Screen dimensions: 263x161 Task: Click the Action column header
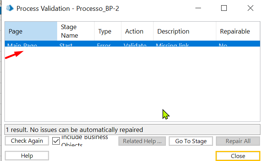pyautogui.click(x=137, y=31)
